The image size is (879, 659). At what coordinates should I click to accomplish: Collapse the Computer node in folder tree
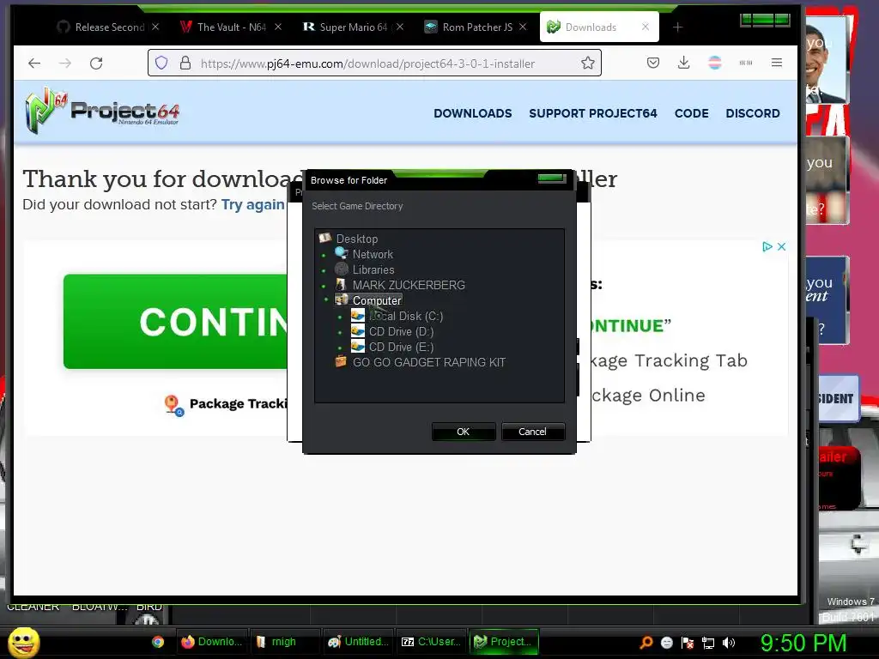click(x=325, y=299)
